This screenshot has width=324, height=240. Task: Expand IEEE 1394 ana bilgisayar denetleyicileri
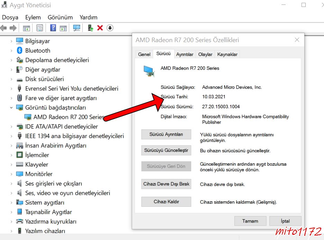tap(11, 136)
